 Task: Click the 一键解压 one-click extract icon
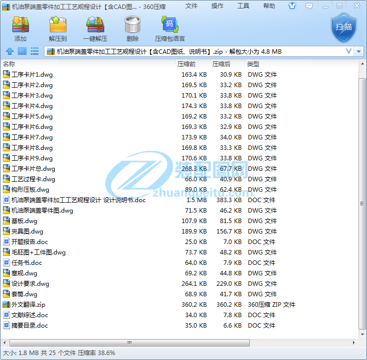[95, 24]
